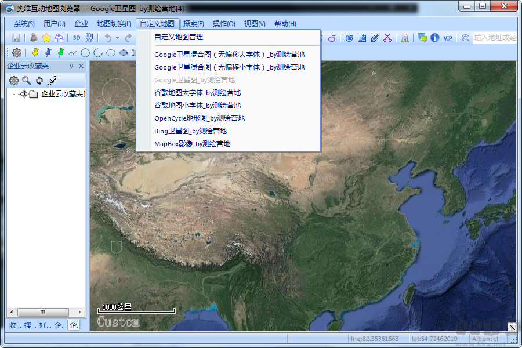Viewport: 522px width, 348px height.
Task: Switch view using the 3D/2D toggle icon
Action: tap(89, 37)
